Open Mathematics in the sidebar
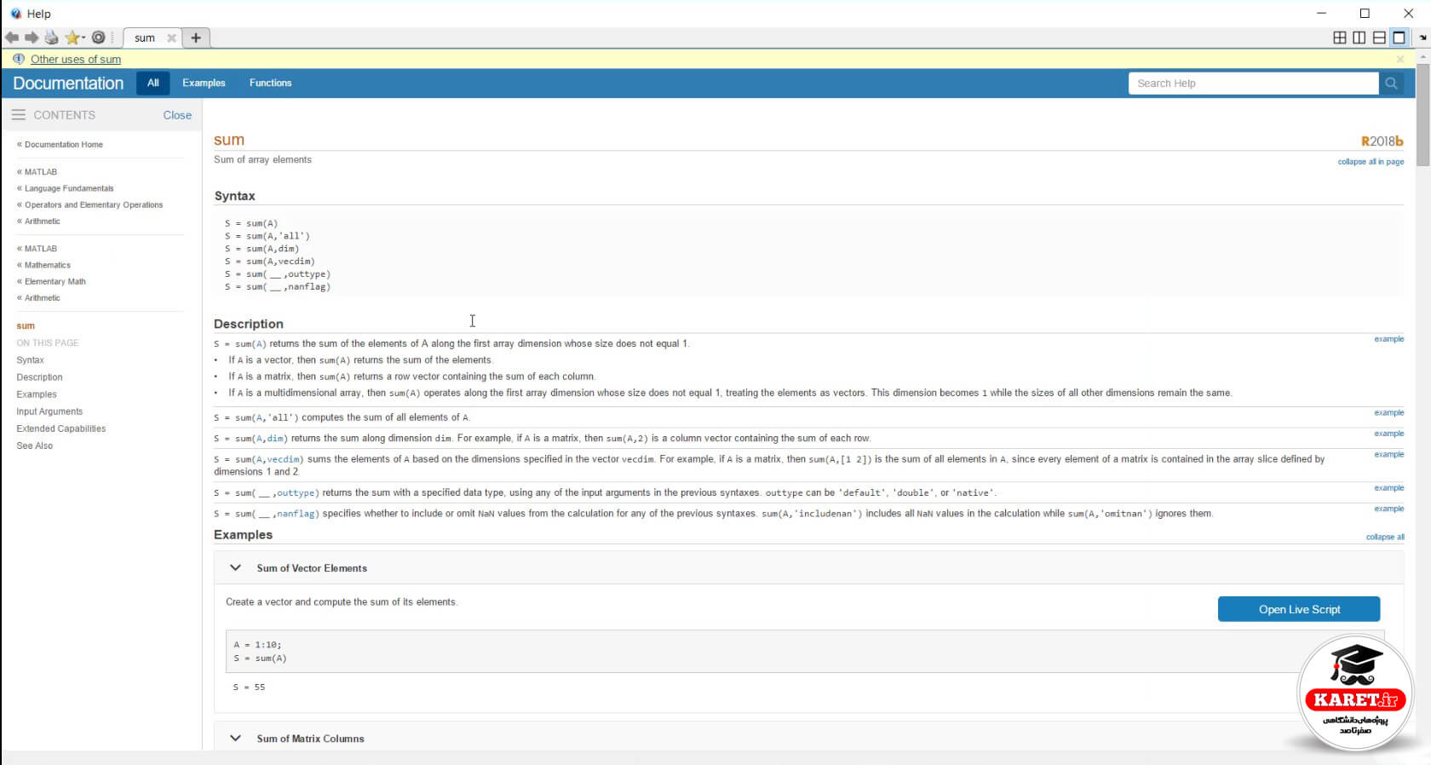Image resolution: width=1431 pixels, height=765 pixels. click(x=48, y=265)
